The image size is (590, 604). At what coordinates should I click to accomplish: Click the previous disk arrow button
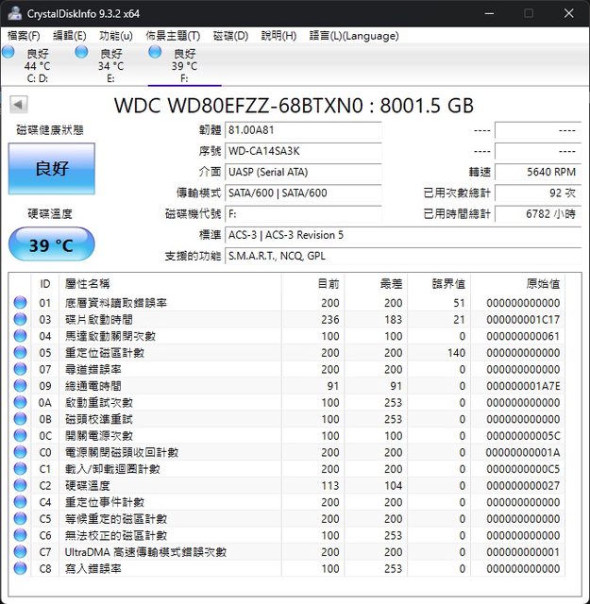18,105
